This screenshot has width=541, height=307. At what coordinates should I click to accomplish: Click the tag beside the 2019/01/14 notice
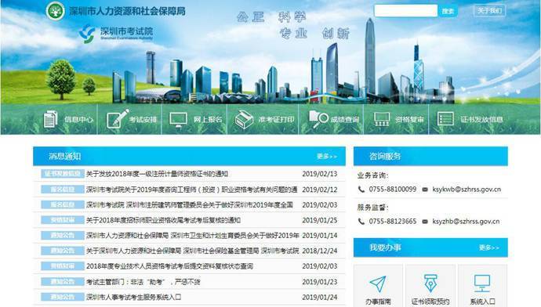pos(63,236)
